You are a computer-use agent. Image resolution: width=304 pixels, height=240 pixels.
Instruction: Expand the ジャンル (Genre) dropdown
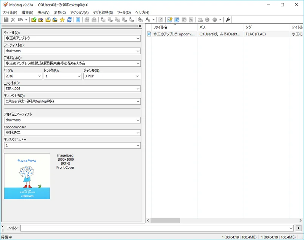pos(138,76)
